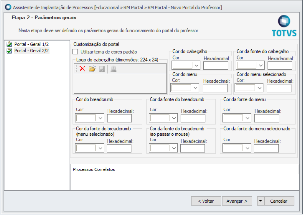Expand the Cor do breadcrumb color dropdown
The width and height of the screenshot is (303, 215).
coord(100,118)
